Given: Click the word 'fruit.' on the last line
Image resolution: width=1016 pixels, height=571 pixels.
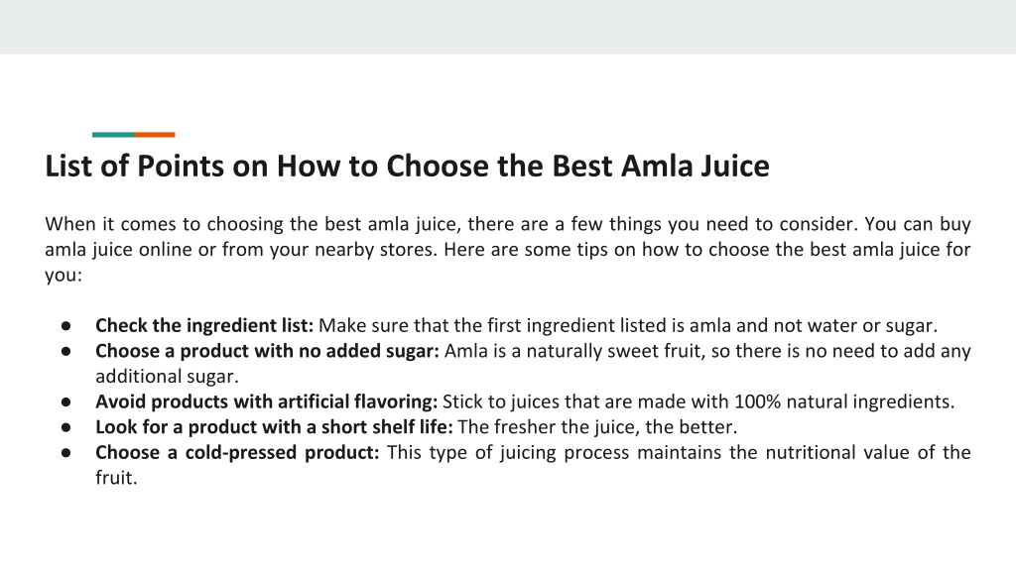Looking at the screenshot, I should click(x=116, y=478).
